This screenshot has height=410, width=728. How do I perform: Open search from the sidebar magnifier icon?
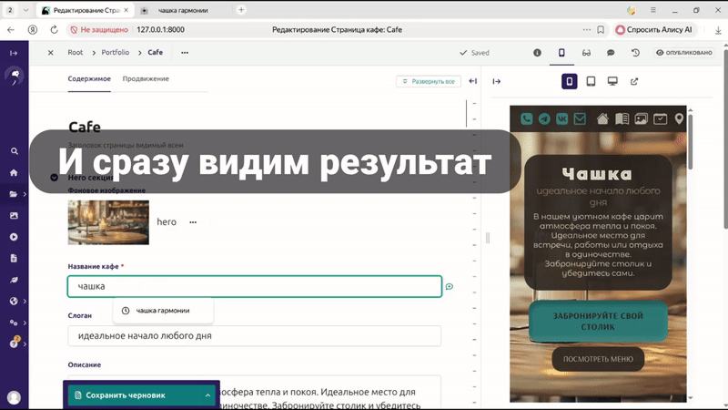14,151
